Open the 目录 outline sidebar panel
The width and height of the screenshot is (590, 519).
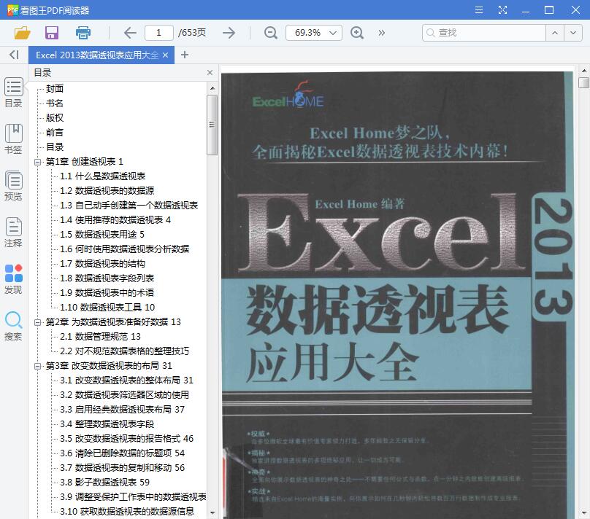click(14, 93)
